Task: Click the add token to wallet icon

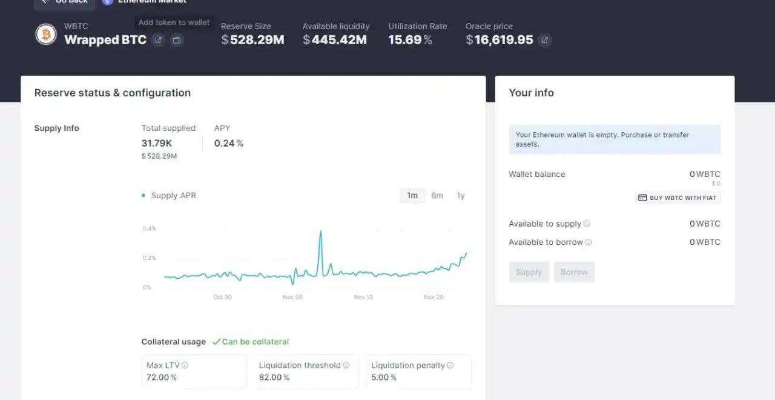Action: coord(176,40)
